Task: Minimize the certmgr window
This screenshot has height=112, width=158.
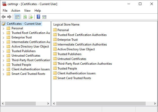Action: (x=129, y=4)
